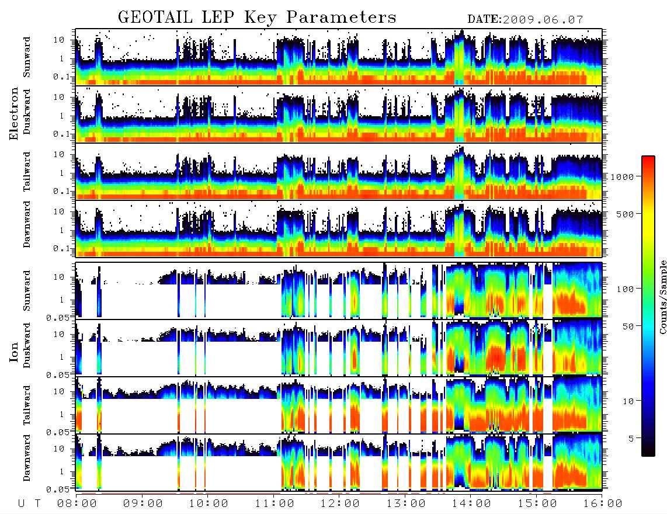667x514 pixels.
Task: Click the "12:00" time tick label
Action: point(341,504)
